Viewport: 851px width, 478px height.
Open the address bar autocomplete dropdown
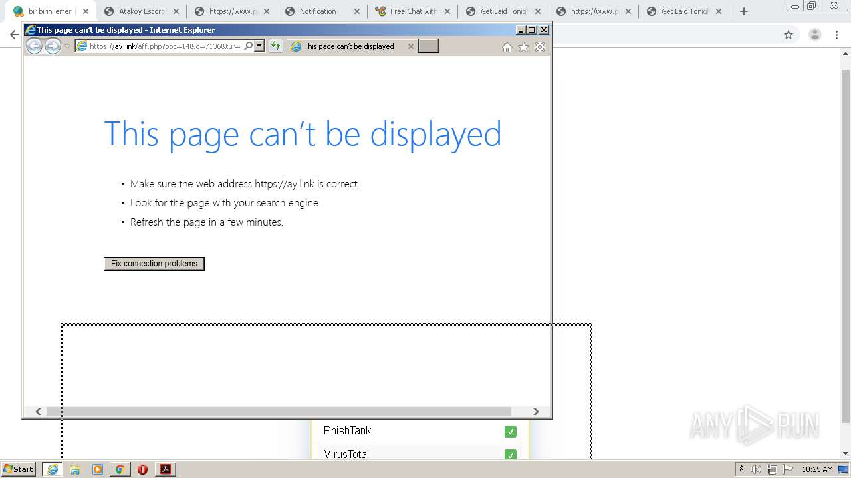(x=259, y=46)
